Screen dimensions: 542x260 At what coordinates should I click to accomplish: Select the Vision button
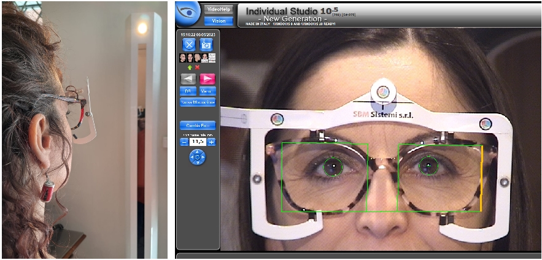pos(218,21)
